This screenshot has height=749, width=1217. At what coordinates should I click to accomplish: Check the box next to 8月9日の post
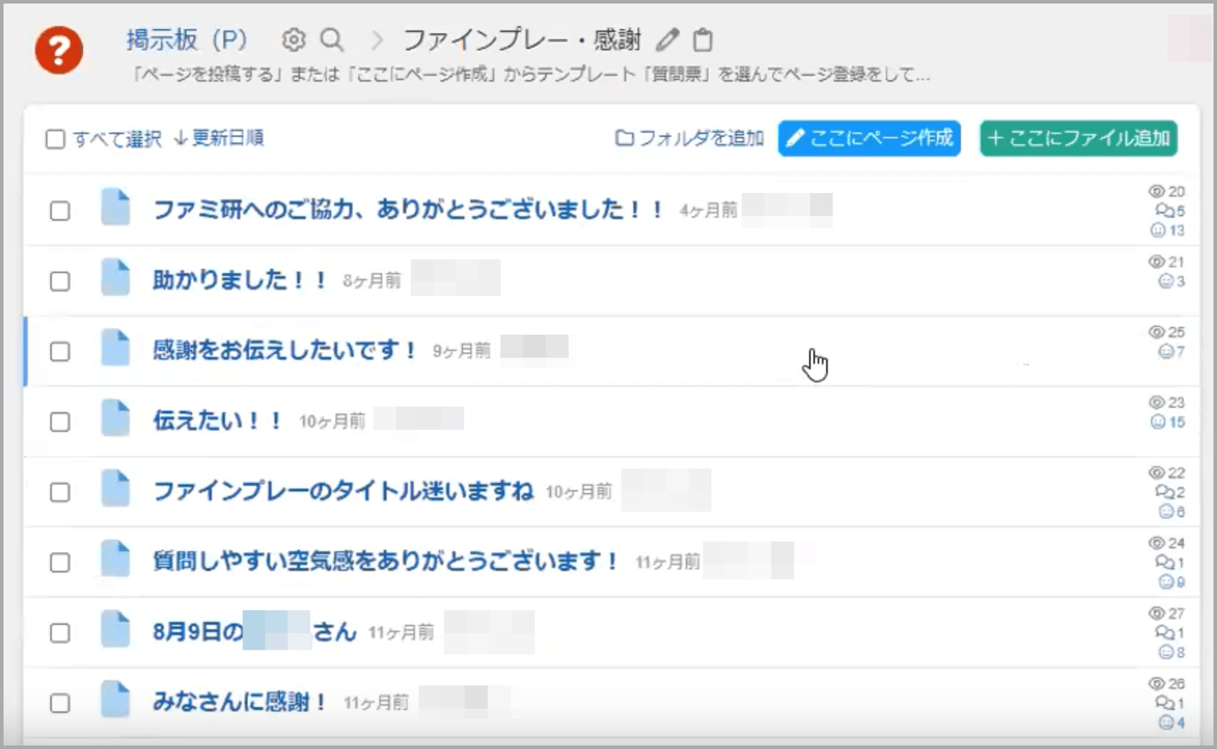60,632
